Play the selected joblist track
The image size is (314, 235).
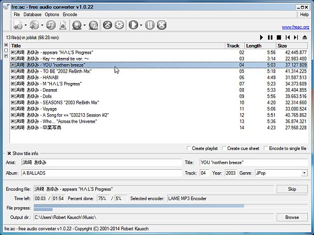261,38
